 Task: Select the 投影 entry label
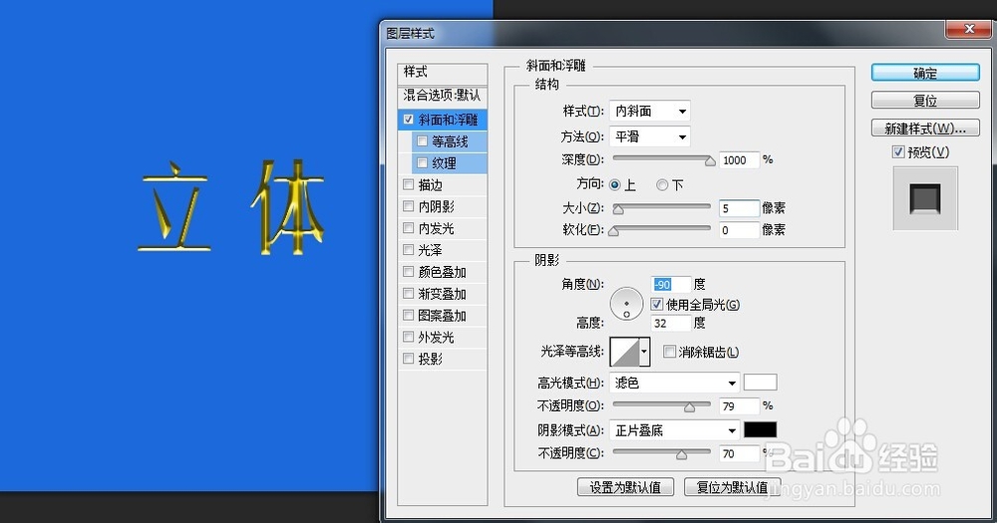coord(431,359)
